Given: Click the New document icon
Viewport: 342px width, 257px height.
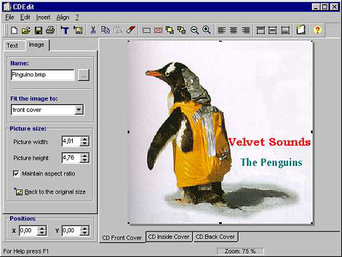Looking at the screenshot, I should pos(14,30).
